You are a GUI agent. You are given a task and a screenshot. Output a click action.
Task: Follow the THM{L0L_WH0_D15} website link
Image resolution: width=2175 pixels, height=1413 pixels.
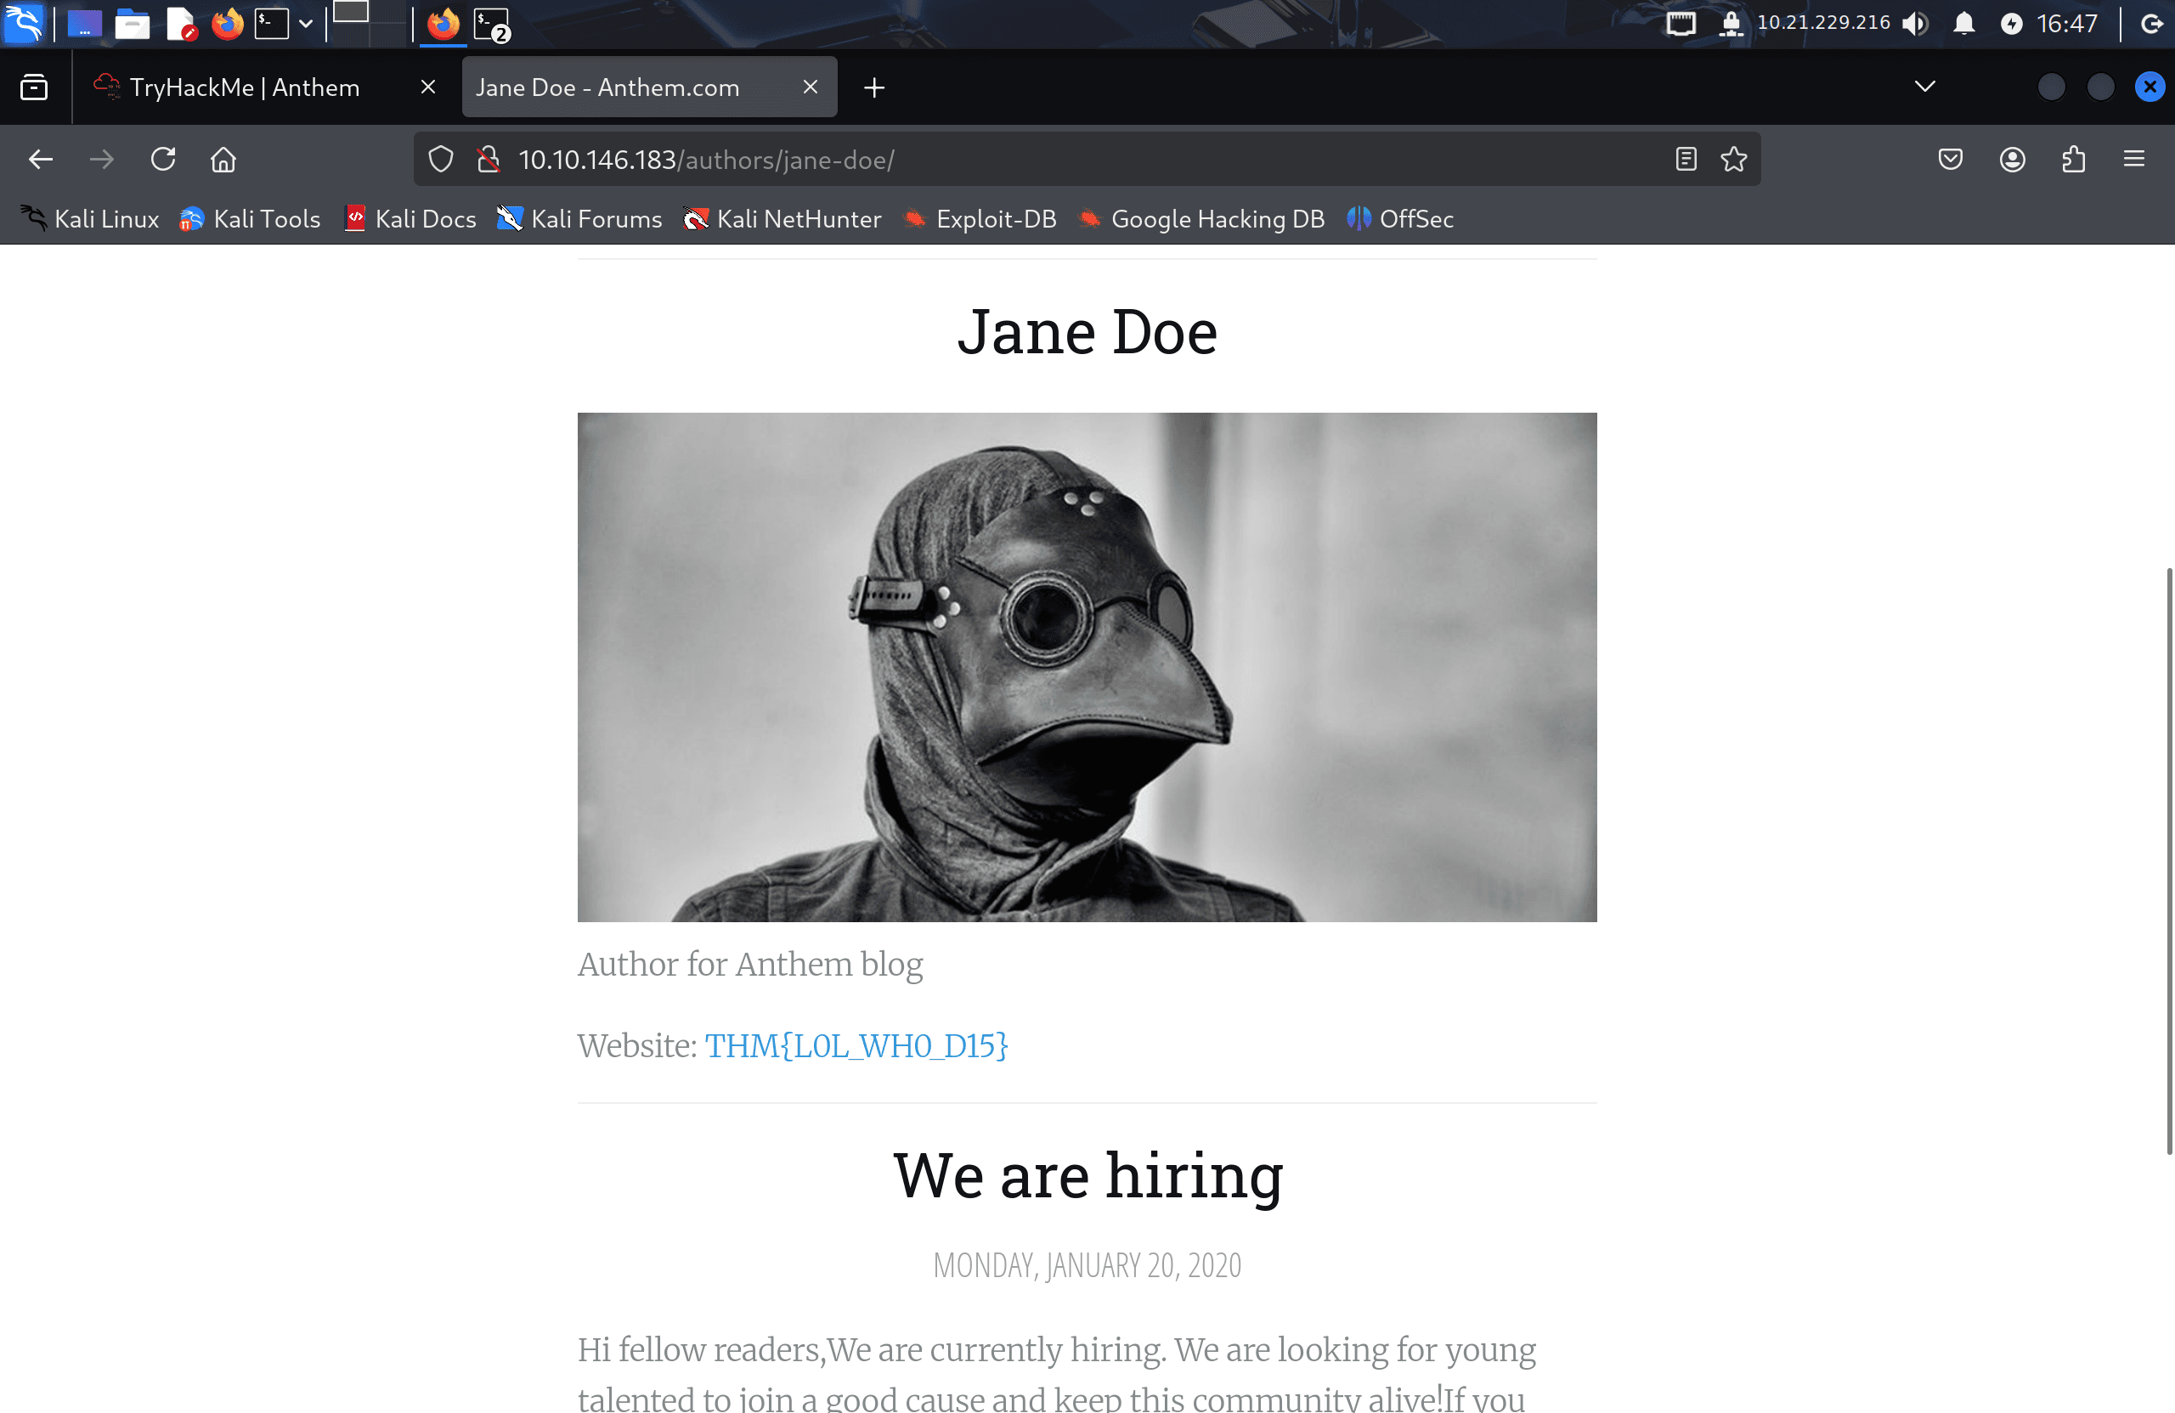click(x=856, y=1046)
